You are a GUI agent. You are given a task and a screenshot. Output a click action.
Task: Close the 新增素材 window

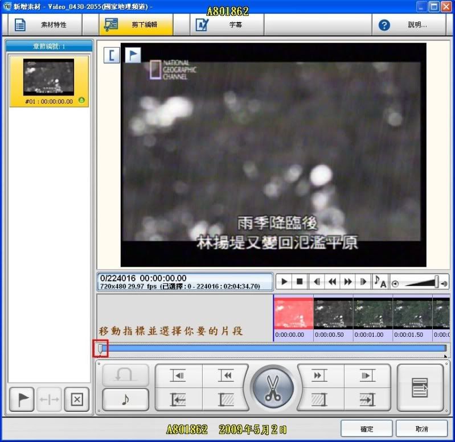(x=446, y=7)
